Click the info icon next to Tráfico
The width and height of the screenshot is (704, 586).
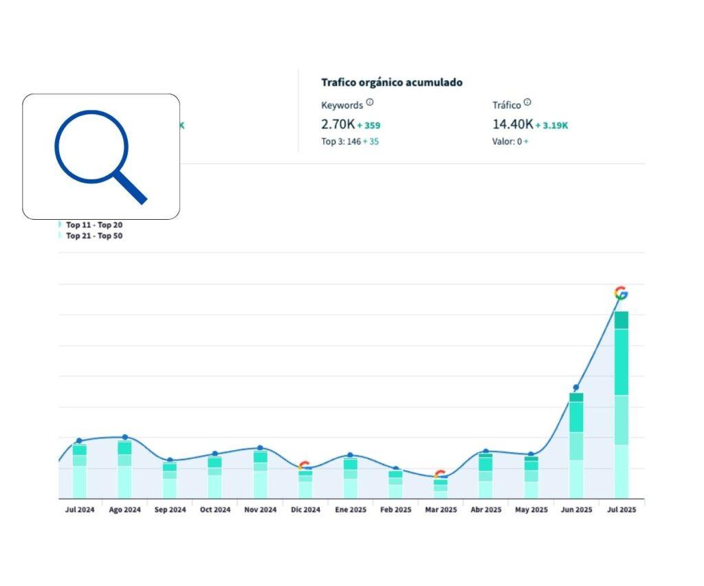click(x=527, y=102)
